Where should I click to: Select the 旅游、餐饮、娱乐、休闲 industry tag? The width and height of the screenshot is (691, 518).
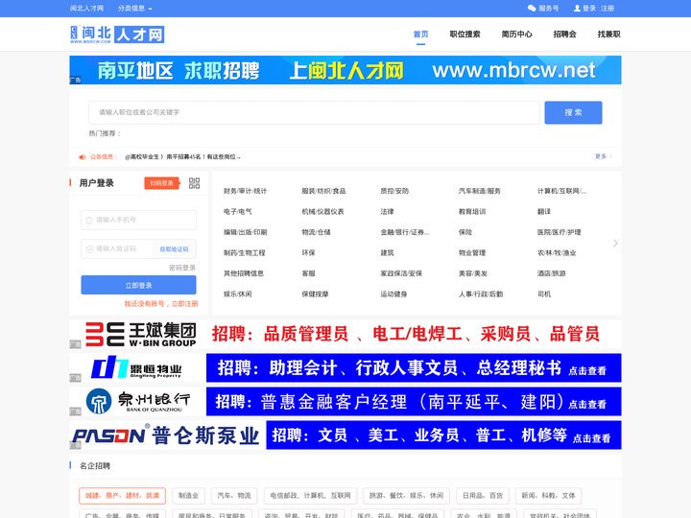click(406, 496)
